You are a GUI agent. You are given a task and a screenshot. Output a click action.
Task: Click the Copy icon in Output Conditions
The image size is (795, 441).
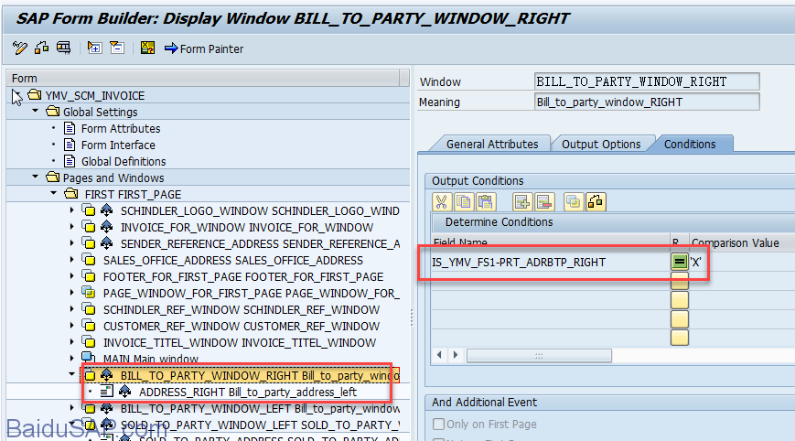(464, 202)
